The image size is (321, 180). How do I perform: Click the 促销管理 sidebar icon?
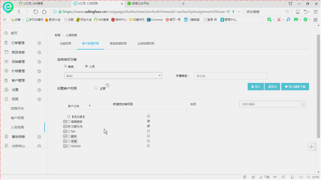pos(7,61)
